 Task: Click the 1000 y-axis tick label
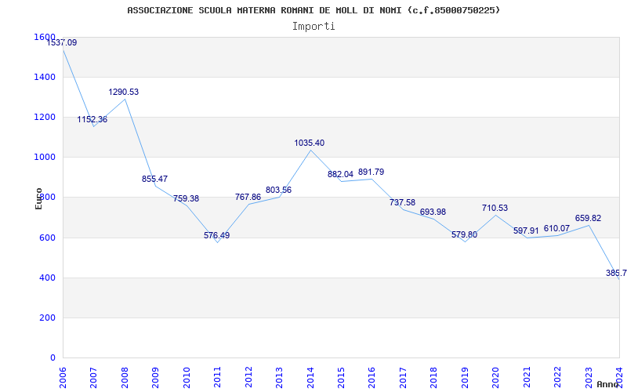43,157
